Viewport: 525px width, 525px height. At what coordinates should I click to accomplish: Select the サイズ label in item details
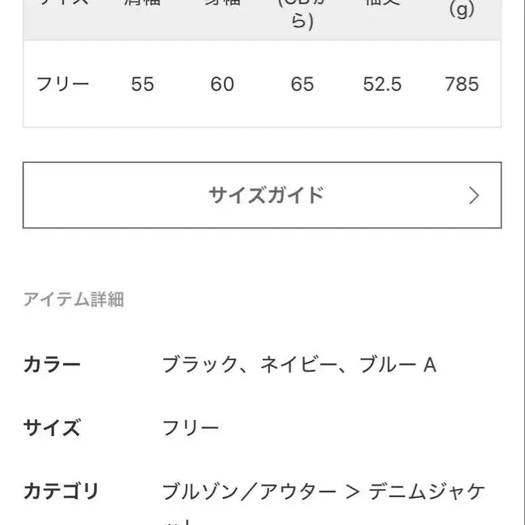coord(52,428)
